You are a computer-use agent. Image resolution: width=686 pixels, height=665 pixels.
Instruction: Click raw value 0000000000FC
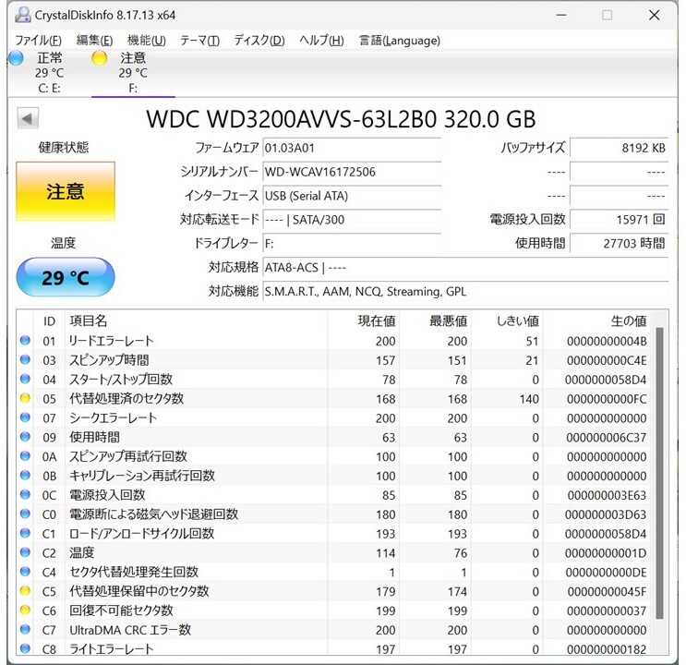click(607, 399)
